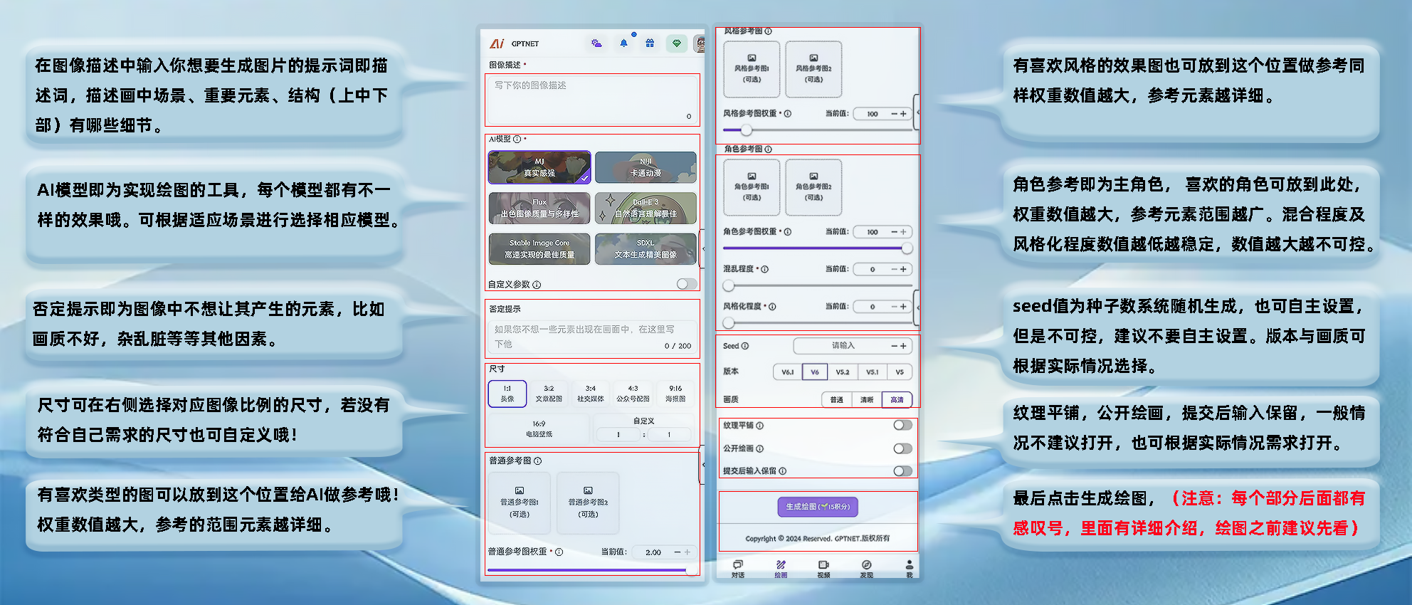This screenshot has height=605, width=1412.
Task: Select the 3:4 社交媒体 size option
Action: 591,394
